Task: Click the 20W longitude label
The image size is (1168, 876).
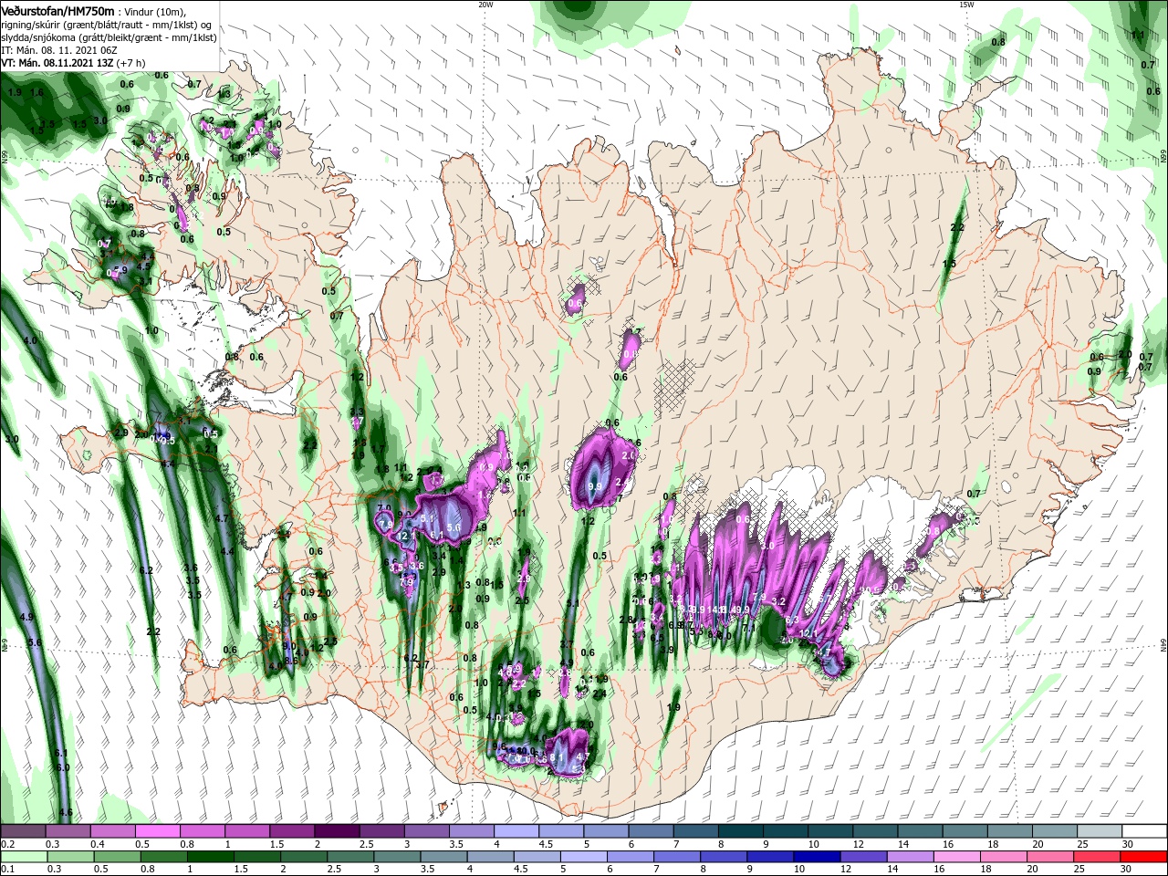Action: [485, 5]
